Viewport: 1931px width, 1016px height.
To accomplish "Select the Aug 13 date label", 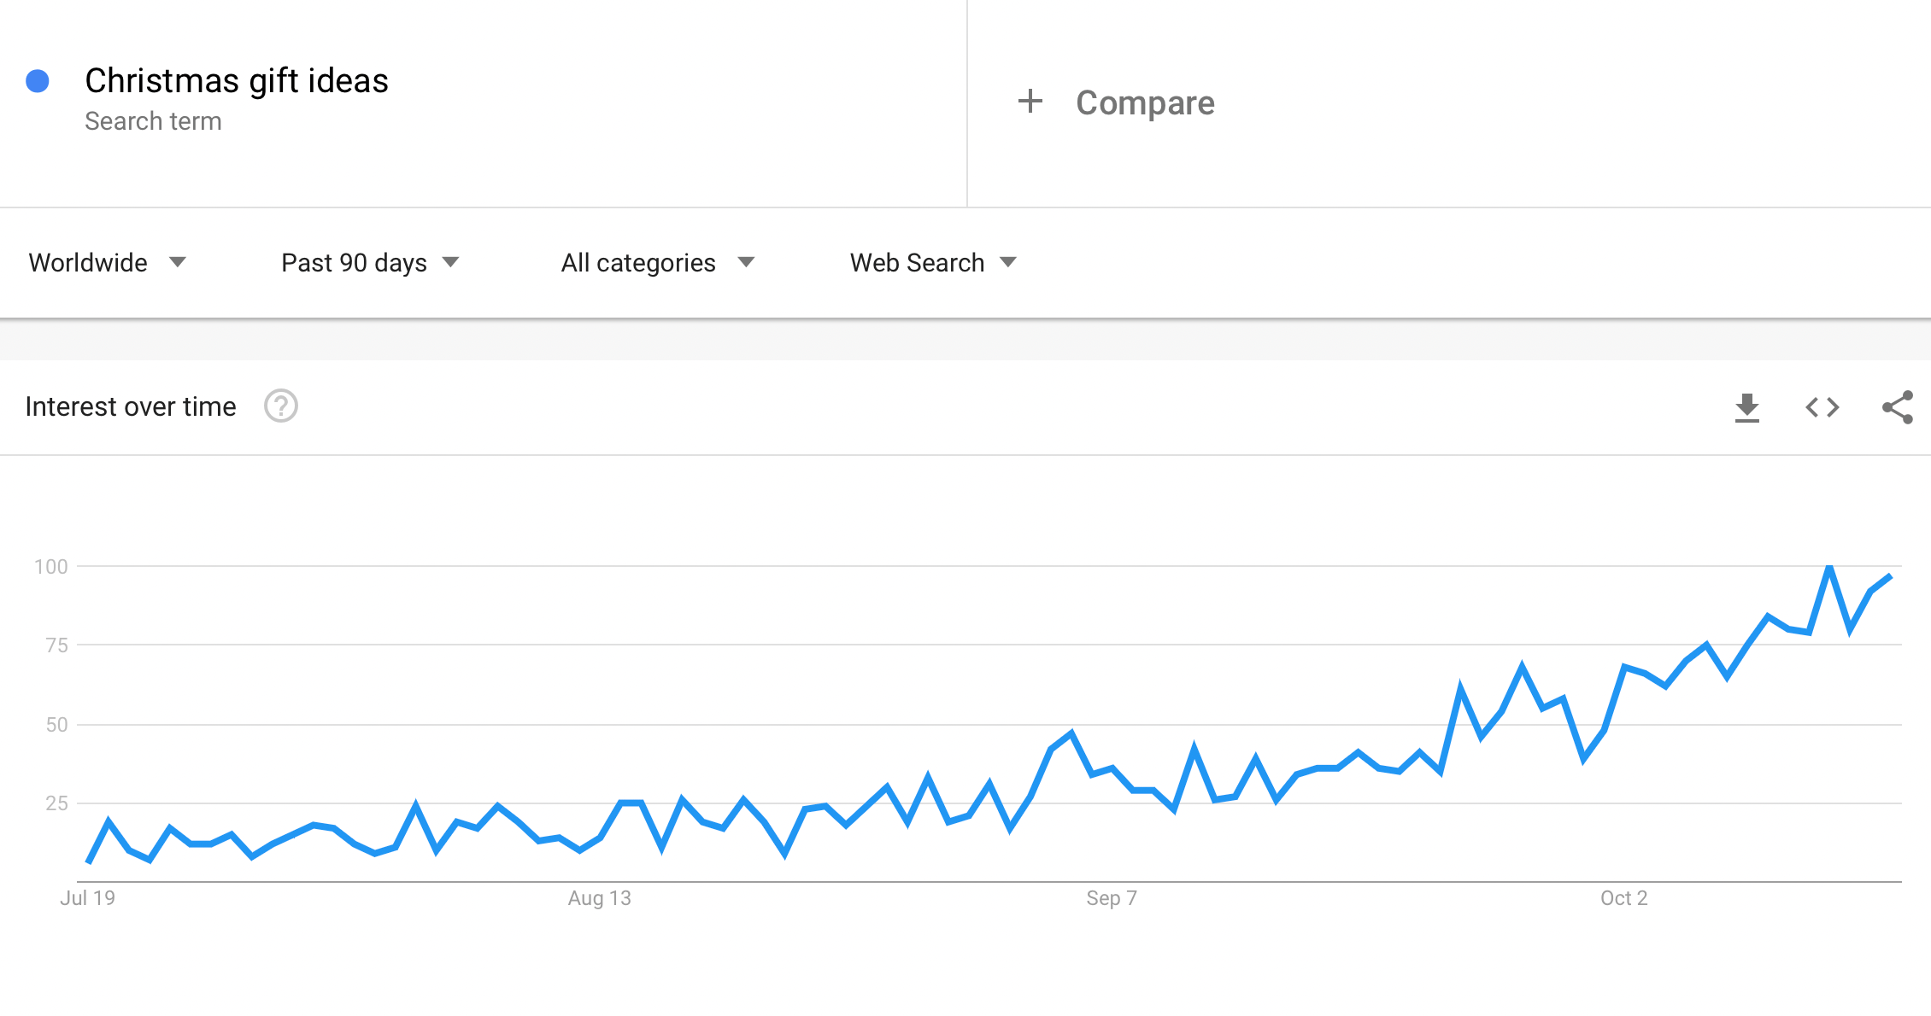I will 600,898.
